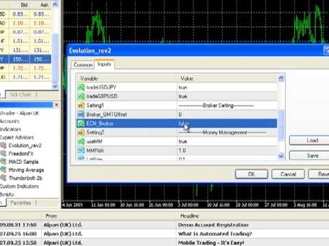The width and height of the screenshot is (329, 246).
Task: Open What Is Automated Trading message
Action: 215,234
